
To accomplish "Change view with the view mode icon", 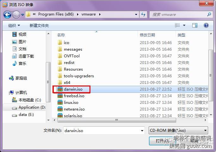I will (177, 25).
